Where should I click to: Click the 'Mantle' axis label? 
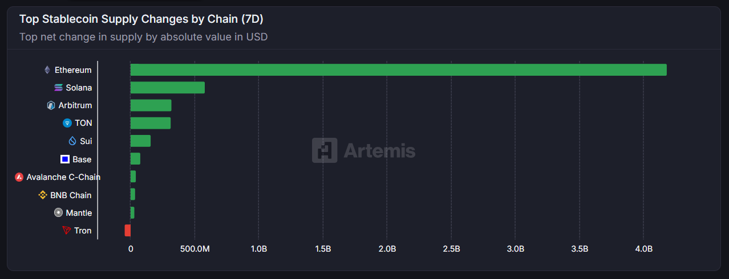click(x=79, y=213)
